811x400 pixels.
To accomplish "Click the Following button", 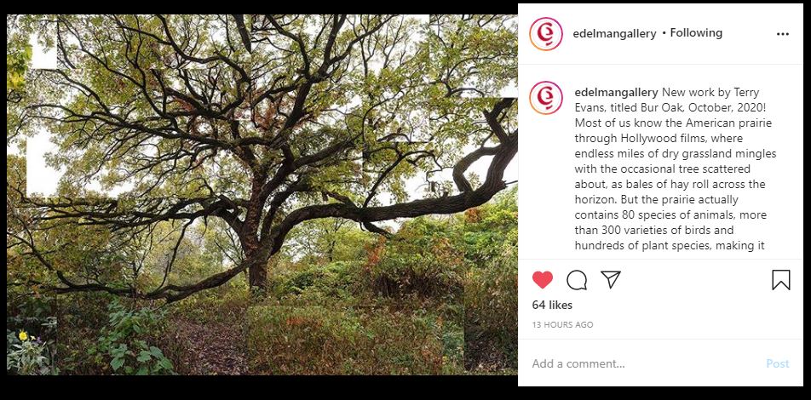I will (x=696, y=33).
